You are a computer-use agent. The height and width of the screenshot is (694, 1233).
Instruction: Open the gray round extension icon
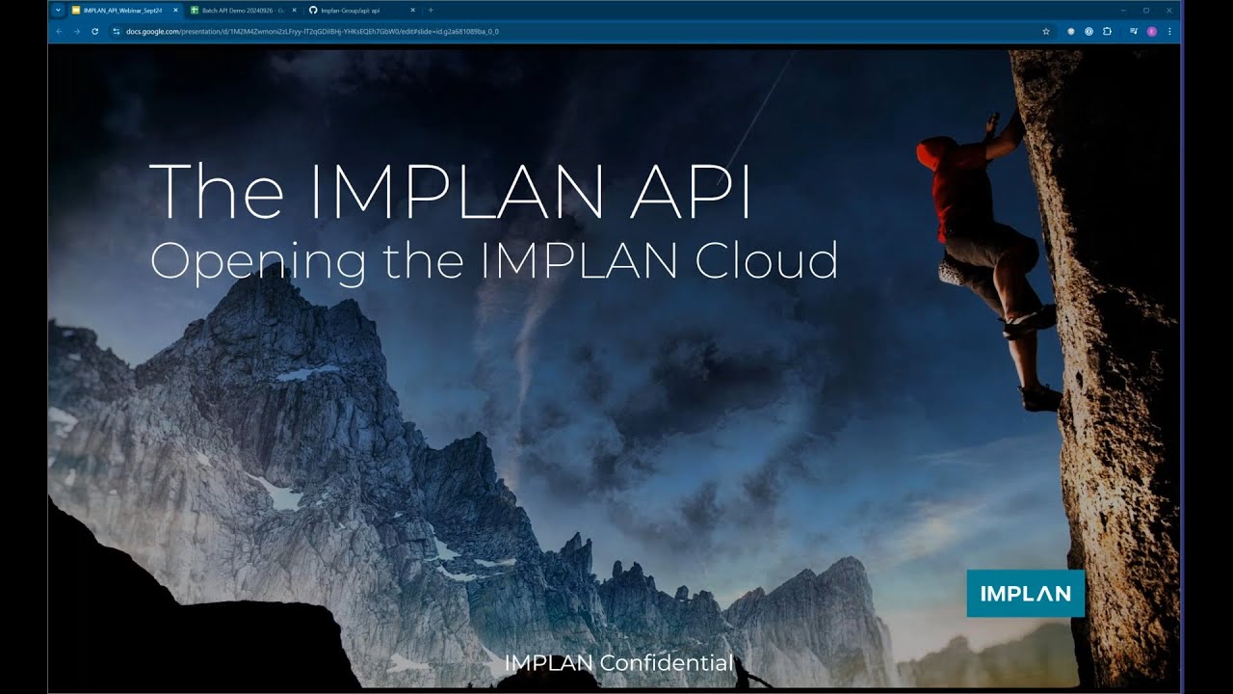coord(1070,31)
